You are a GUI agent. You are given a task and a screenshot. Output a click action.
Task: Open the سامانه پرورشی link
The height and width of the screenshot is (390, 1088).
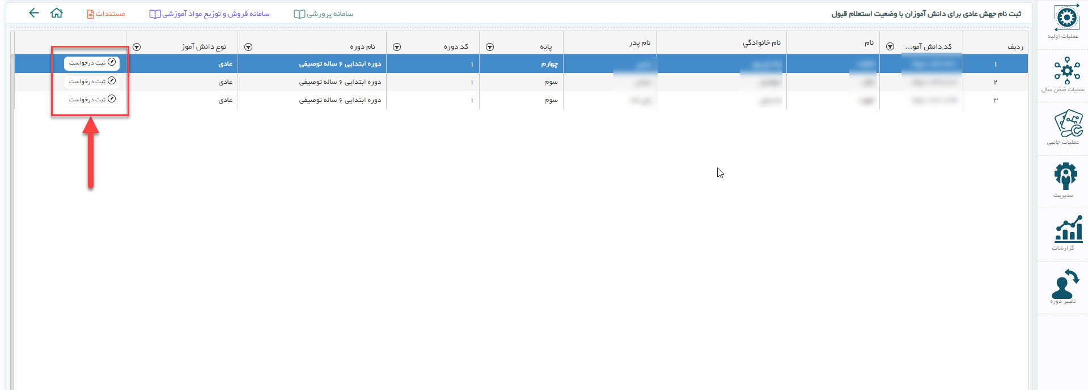[x=324, y=14]
